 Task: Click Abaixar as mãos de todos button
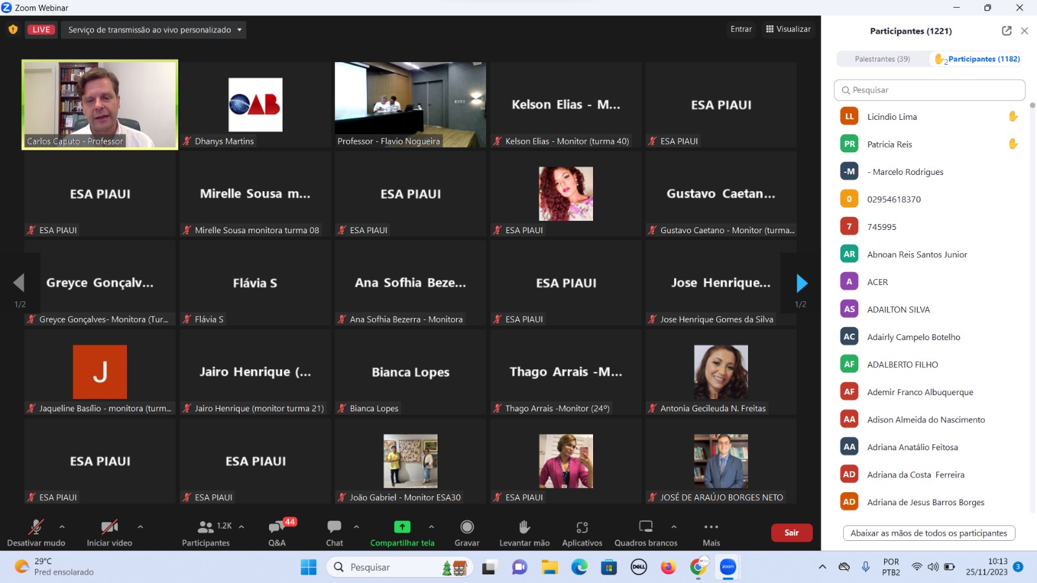(929, 533)
